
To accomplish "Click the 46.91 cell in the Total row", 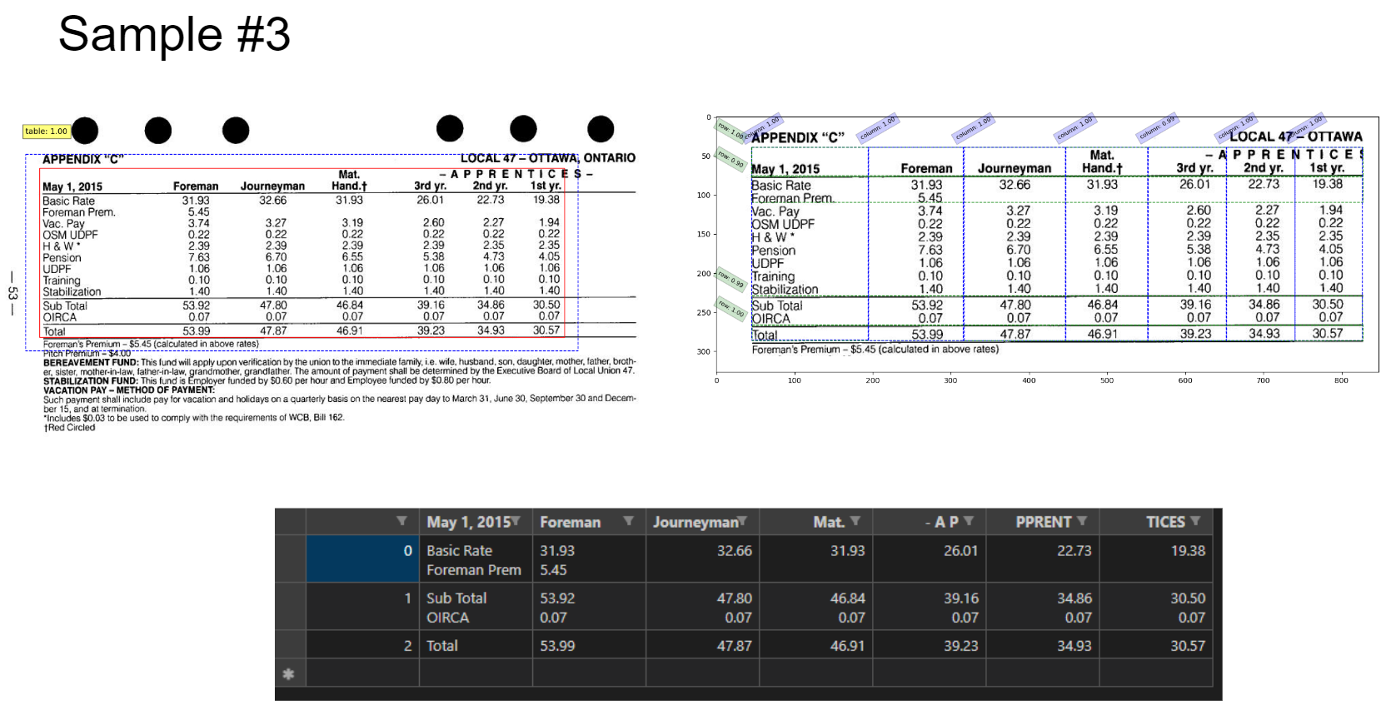I will click(x=815, y=645).
